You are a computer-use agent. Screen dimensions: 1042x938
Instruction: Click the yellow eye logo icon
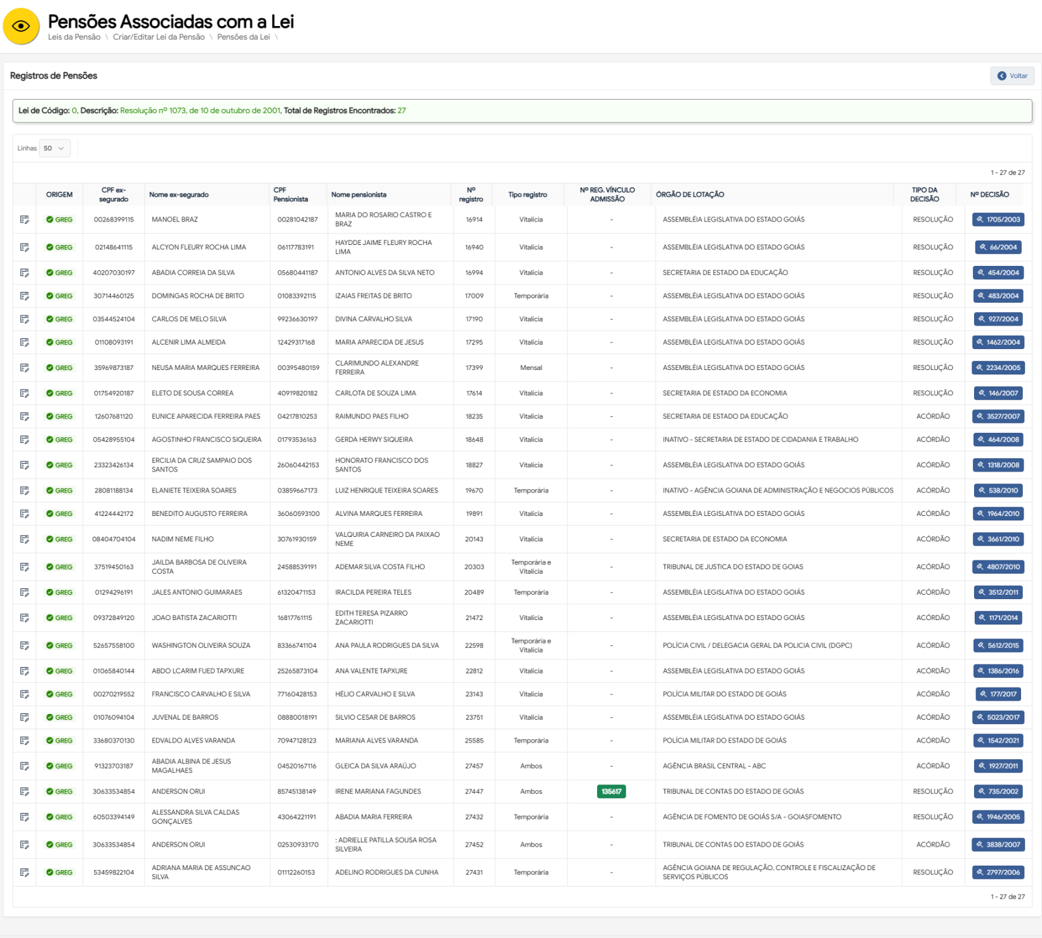[x=21, y=27]
